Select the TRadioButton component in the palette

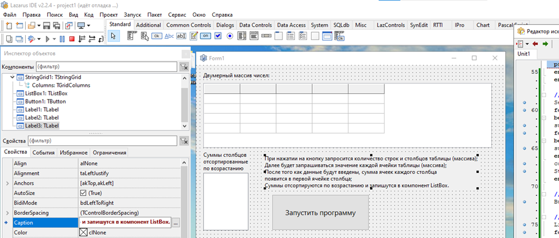[231, 35]
